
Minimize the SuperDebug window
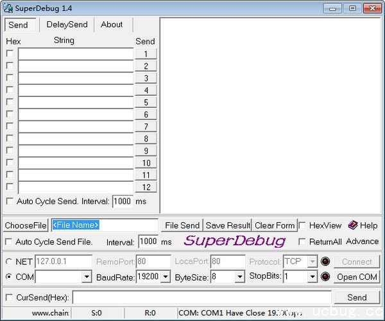click(x=332, y=8)
